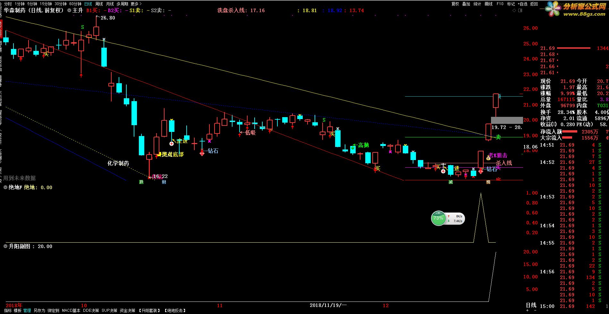
Task: Click the 73% green network speed orb
Action: (x=438, y=218)
